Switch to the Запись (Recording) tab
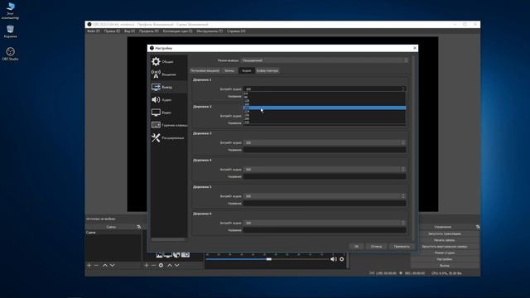This screenshot has width=530, height=298. [229, 70]
